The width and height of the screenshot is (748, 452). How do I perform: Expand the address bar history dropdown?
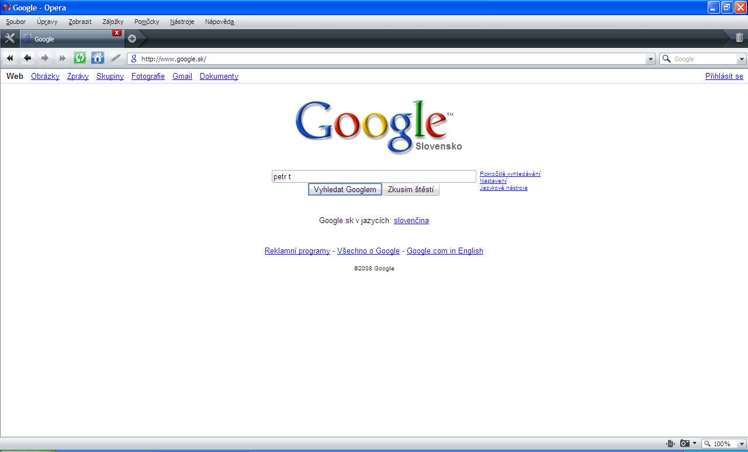click(651, 59)
